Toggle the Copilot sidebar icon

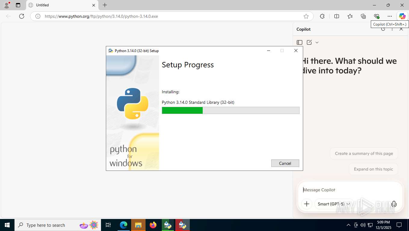402,16
